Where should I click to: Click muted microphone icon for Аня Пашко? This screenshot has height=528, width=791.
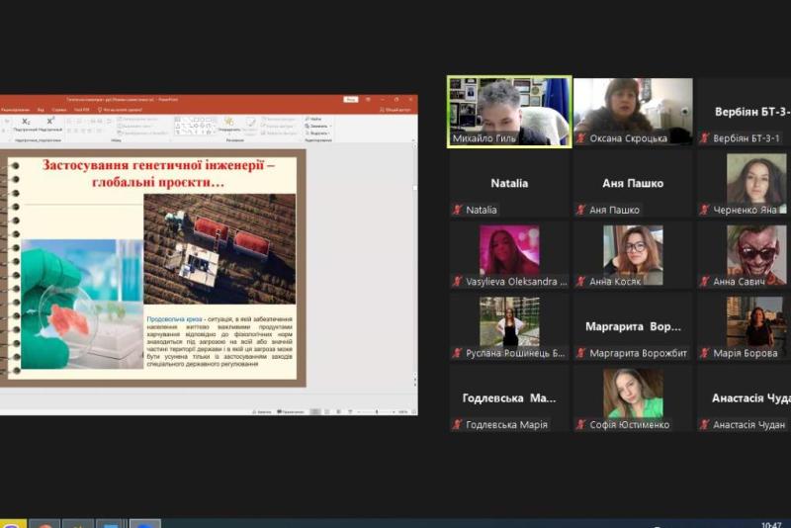pos(581,210)
